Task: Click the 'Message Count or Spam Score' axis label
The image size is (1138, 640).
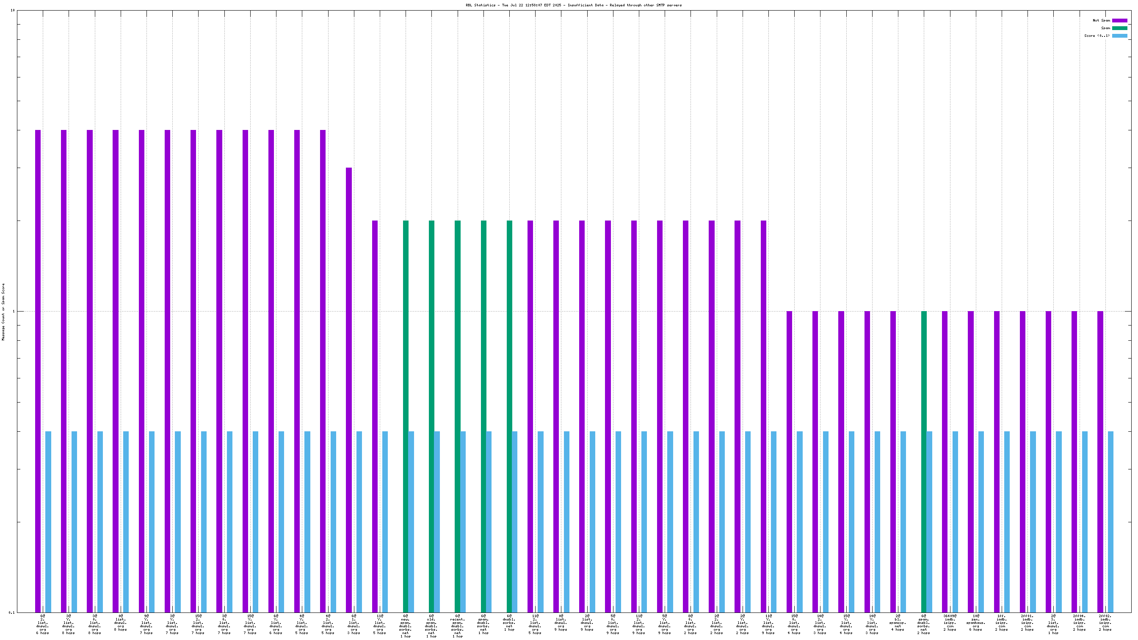Action: 3,312
